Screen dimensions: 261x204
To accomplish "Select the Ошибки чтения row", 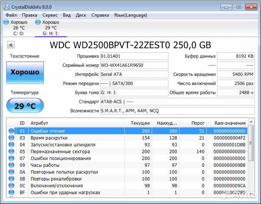I will [127, 131].
